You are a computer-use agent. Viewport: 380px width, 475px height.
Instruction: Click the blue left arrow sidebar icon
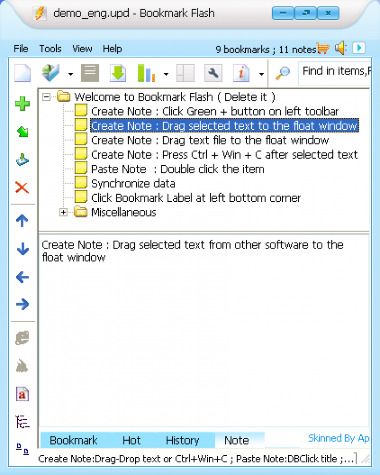click(x=22, y=277)
